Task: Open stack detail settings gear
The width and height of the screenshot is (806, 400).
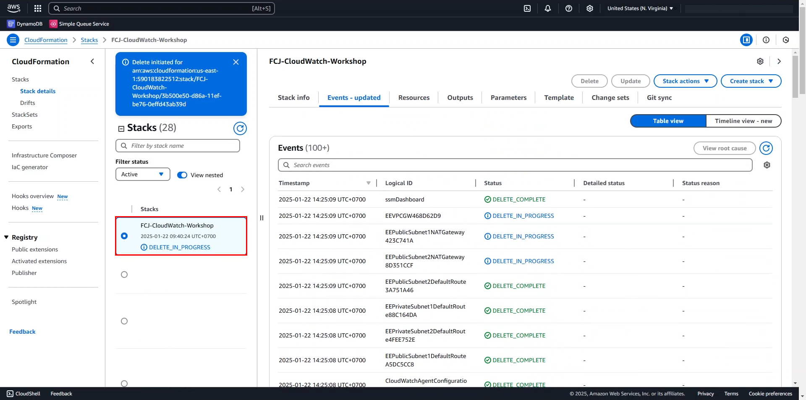Action: click(760, 61)
